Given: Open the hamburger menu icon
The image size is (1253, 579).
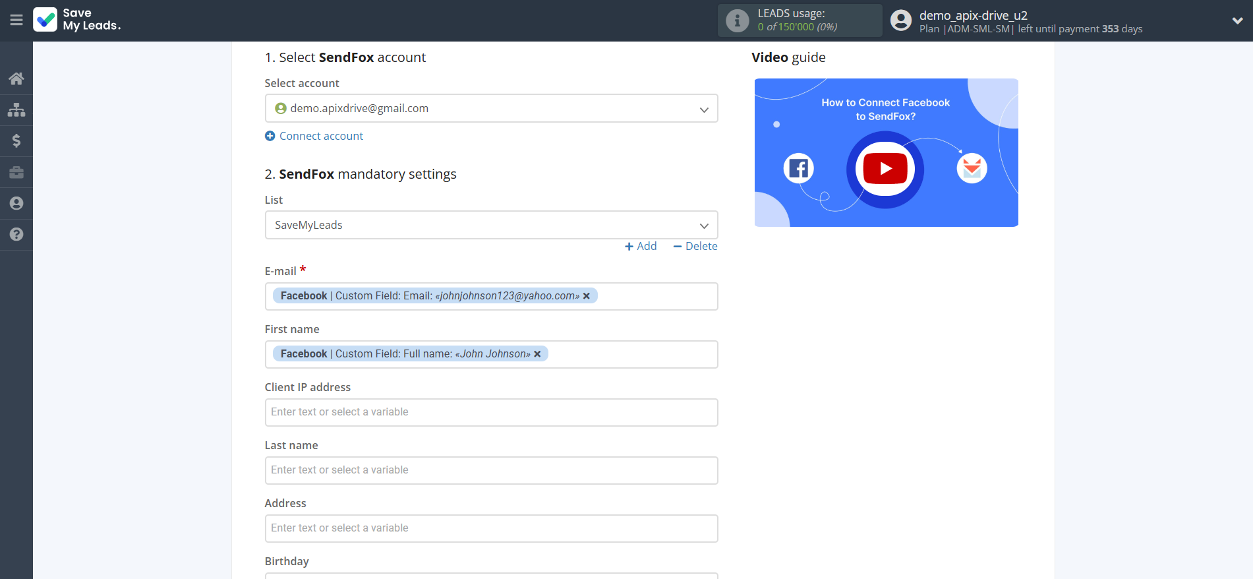Looking at the screenshot, I should tap(16, 20).
